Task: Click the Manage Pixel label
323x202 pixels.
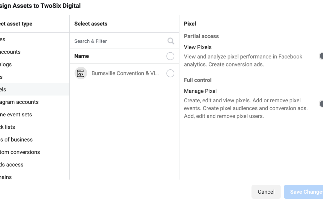Action: (200, 91)
